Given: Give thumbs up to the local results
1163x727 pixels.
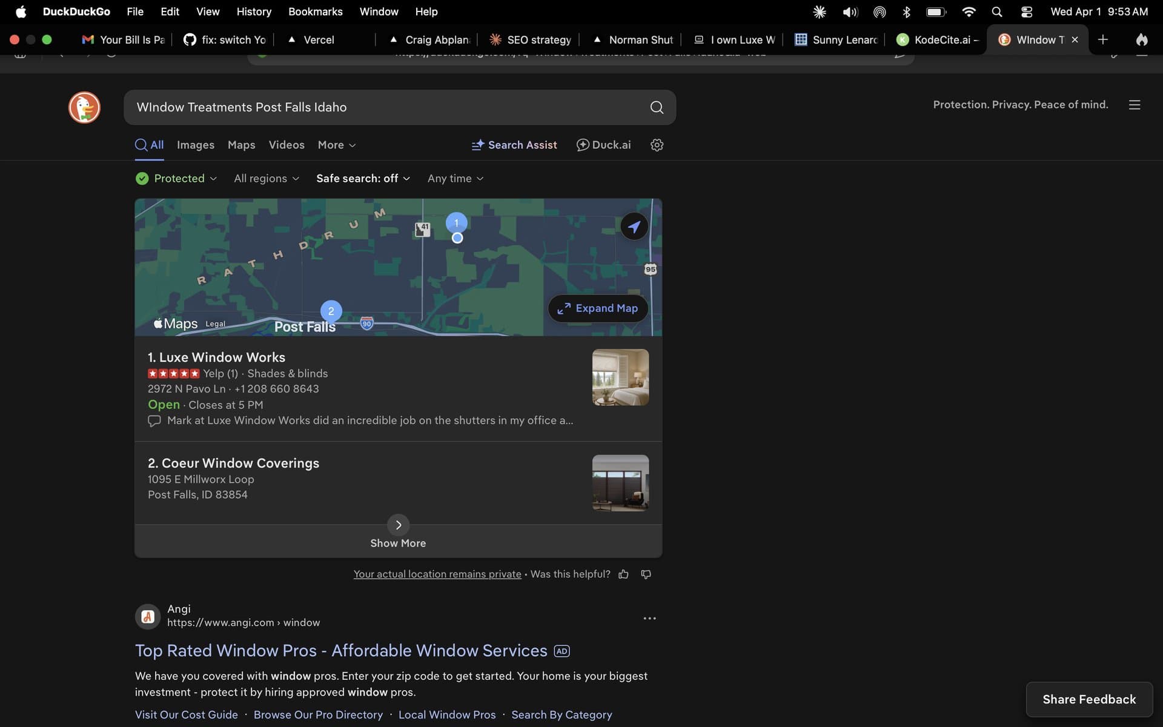Looking at the screenshot, I should coord(624,574).
